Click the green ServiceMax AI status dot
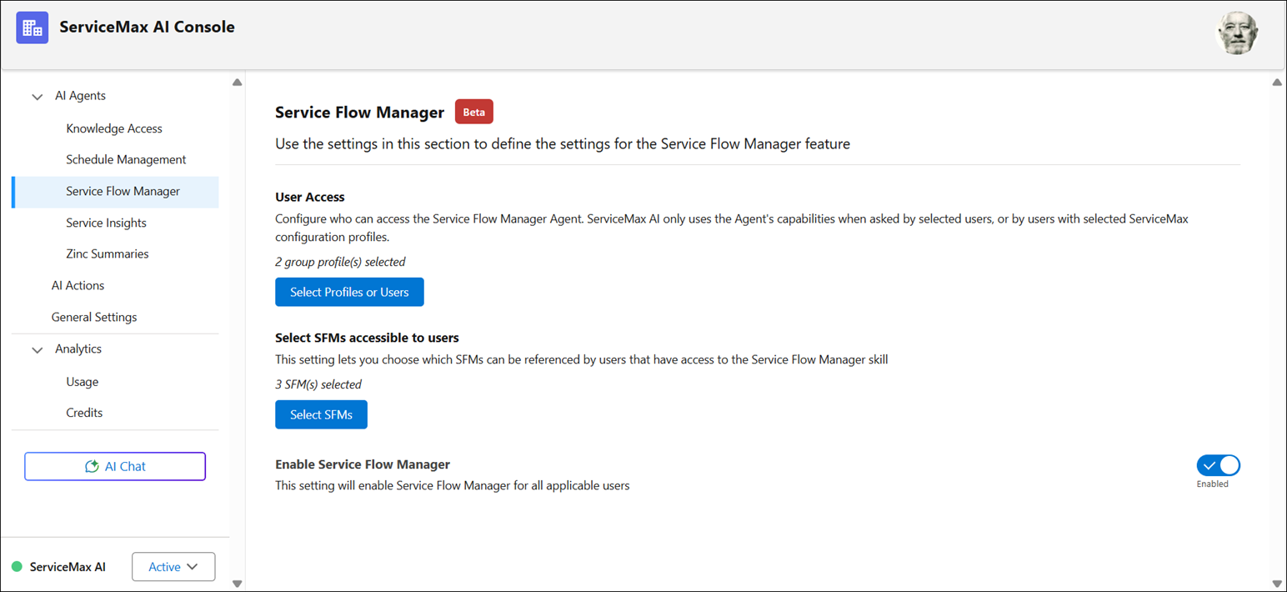Viewport: 1287px width, 592px height. [x=17, y=567]
